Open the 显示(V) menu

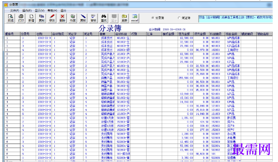(x=40, y=11)
